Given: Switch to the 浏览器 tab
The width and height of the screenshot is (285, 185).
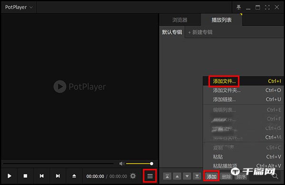Looking at the screenshot, I should 180,20.
